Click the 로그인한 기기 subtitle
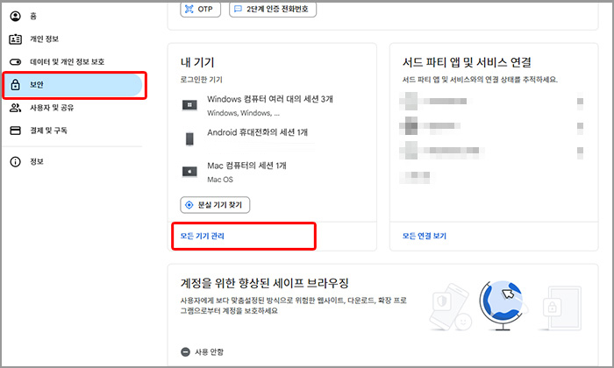The height and width of the screenshot is (368, 614). click(201, 80)
